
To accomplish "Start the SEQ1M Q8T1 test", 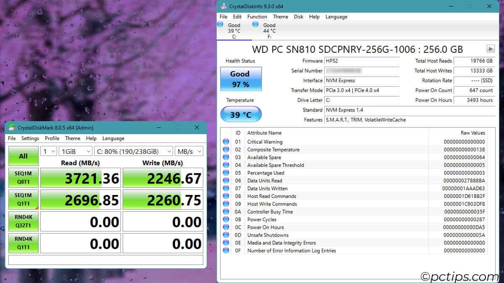I will coord(23,178).
